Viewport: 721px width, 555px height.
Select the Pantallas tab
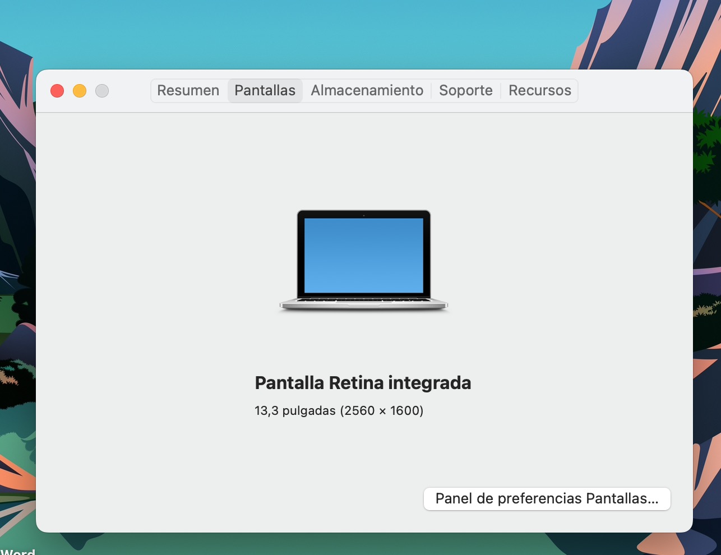click(x=265, y=91)
